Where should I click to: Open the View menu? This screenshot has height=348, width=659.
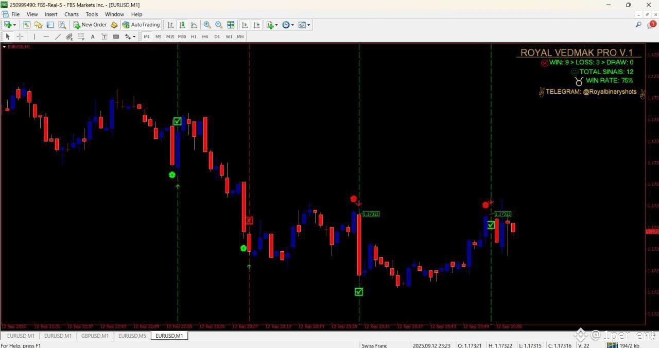[x=32, y=14]
